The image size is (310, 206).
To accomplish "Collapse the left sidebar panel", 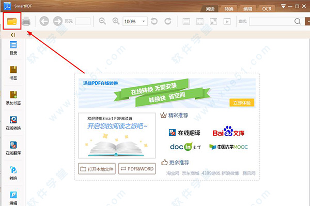I will point(13,35).
